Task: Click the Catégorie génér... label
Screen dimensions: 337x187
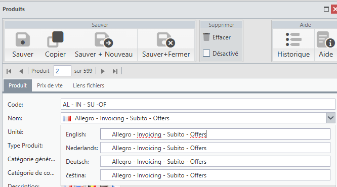Action: pyautogui.click(x=31, y=159)
